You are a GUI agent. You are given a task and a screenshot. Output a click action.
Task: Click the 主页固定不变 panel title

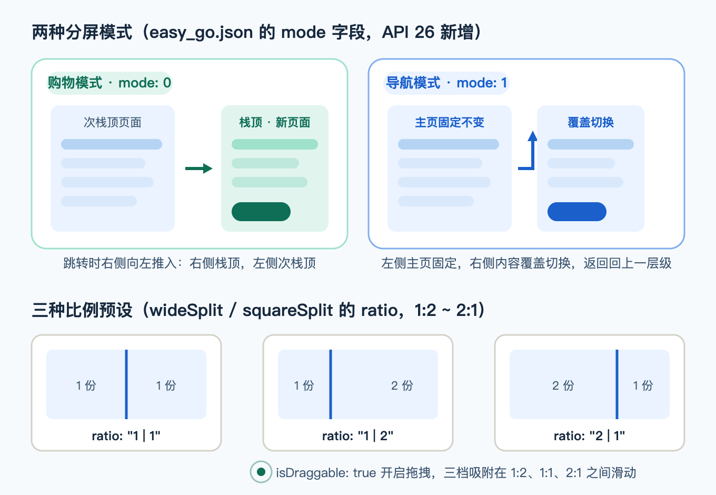pyautogui.click(x=450, y=122)
